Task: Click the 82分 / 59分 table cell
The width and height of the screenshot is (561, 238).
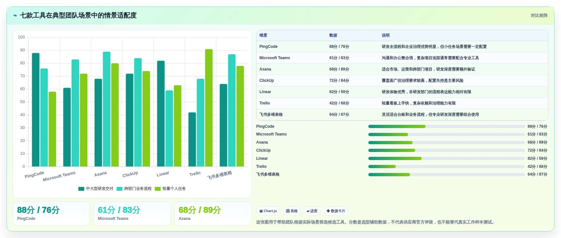Action: click(x=339, y=92)
